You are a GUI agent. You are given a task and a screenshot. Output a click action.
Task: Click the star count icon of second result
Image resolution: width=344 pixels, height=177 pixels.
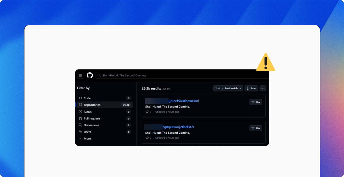(147, 138)
